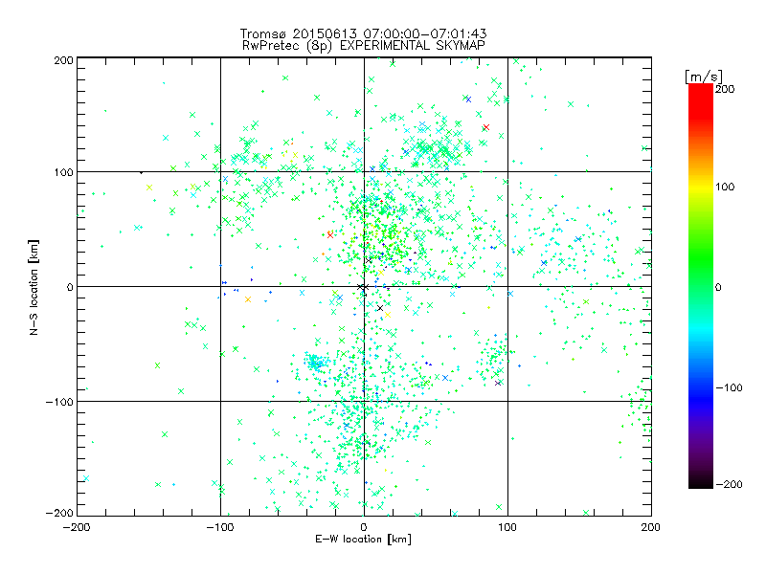Click the N-S axis 0 tick label
This screenshot has height=574, width=766.
tap(70, 287)
